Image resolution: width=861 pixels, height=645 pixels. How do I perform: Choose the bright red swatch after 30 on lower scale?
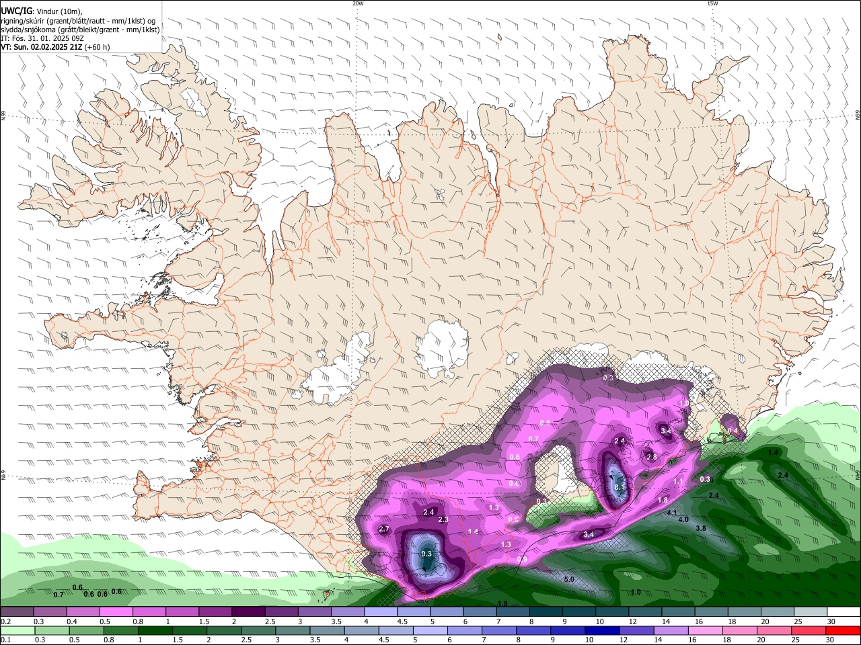coord(842,630)
